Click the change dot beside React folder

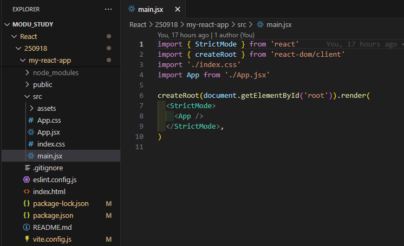[109, 36]
